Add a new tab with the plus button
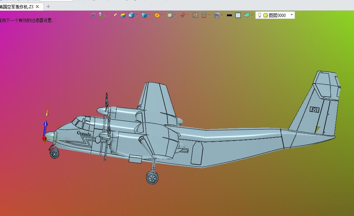This screenshot has height=216, width=354. (48, 7)
